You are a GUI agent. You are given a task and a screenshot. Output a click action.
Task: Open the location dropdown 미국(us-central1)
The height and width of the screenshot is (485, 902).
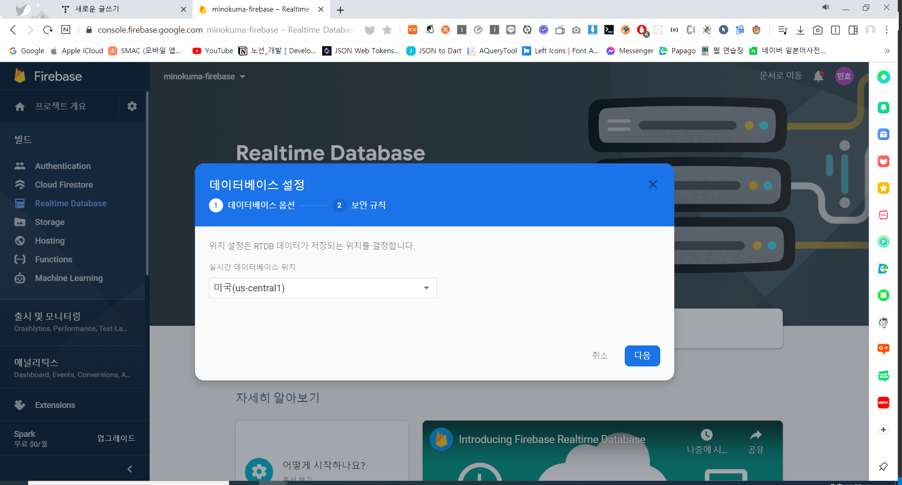pyautogui.click(x=323, y=288)
